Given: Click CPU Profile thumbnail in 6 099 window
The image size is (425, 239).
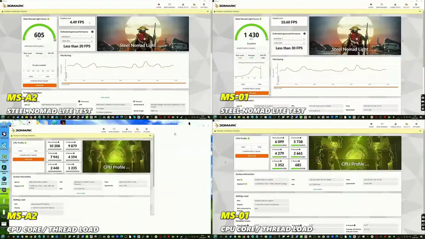Looking at the screenshot, I should (x=355, y=153).
